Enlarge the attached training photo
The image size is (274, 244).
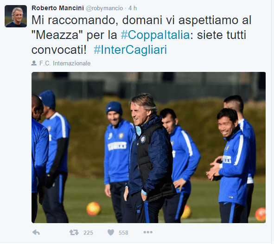(x=148, y=148)
